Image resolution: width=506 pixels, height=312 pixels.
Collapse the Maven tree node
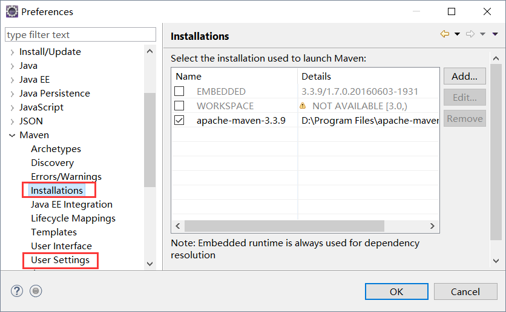coord(12,135)
